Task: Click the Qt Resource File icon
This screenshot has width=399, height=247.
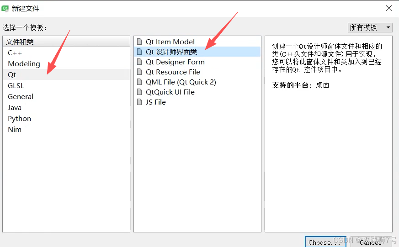Action: (139, 72)
